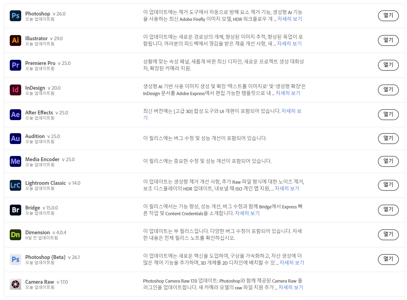Open 자세히 보기 link in InDesign description
The width and height of the screenshot is (407, 300).
288,93
